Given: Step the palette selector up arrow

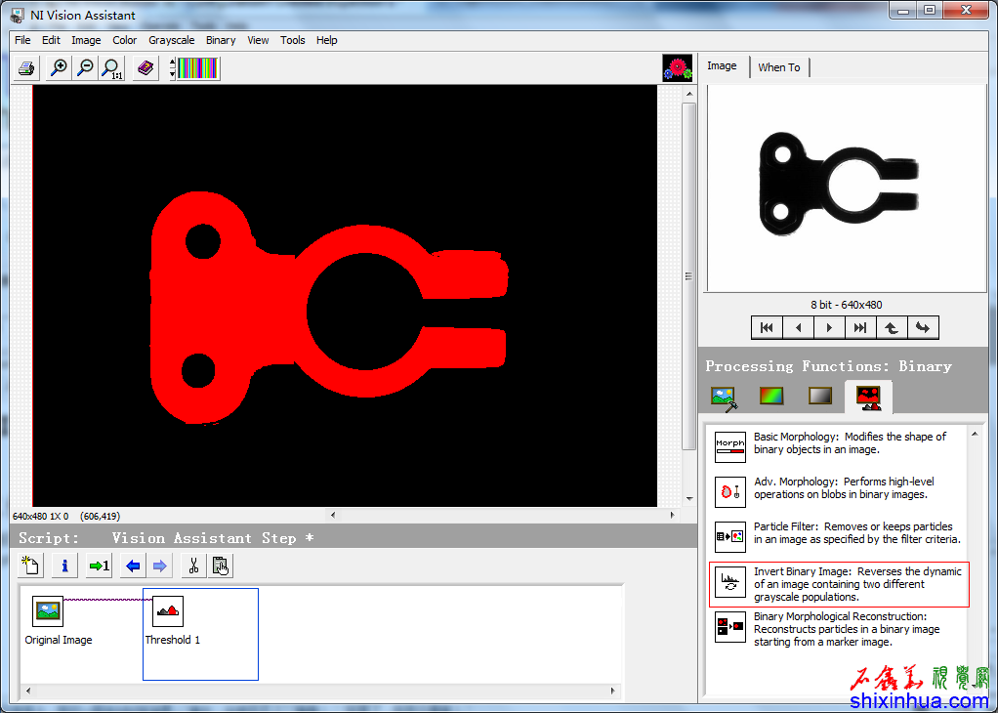Looking at the screenshot, I should coord(173,63).
